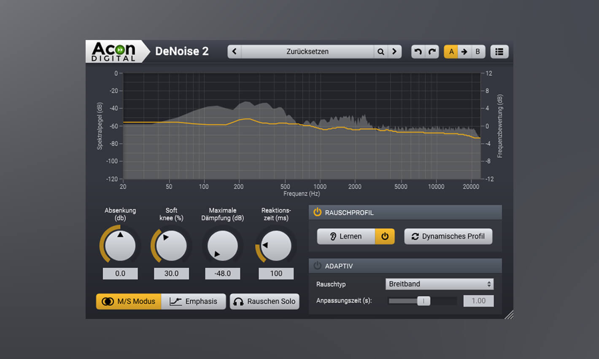Click the Frequenz (Hz) axis label
The image size is (599, 359).
[302, 194]
